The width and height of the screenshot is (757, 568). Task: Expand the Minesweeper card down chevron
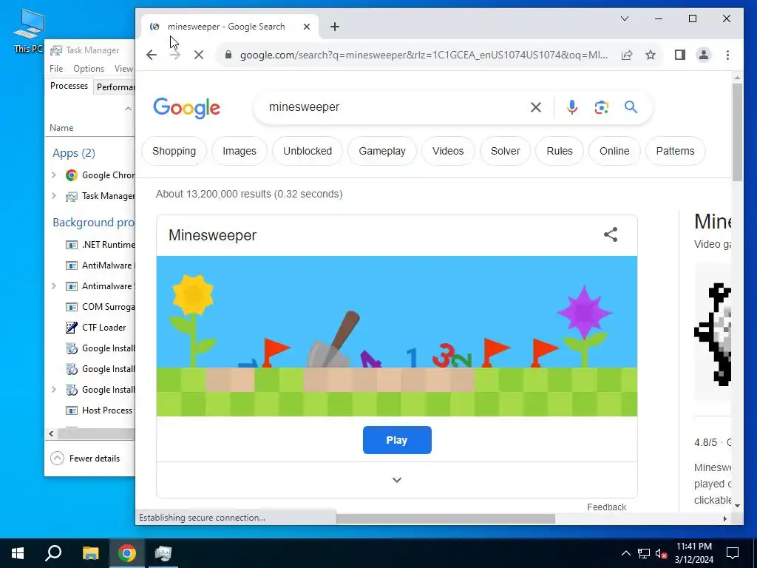pos(397,479)
